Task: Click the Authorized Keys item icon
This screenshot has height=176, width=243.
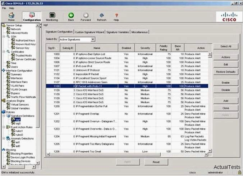Action: pos(13,40)
